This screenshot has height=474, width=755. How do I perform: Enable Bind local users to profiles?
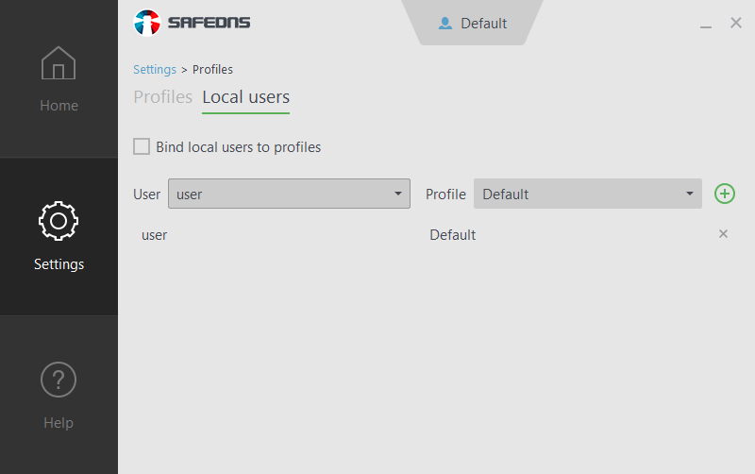142,146
